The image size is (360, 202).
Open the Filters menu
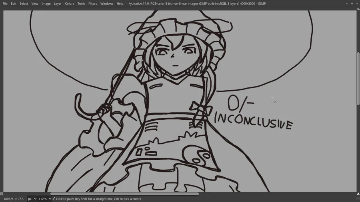(93, 4)
